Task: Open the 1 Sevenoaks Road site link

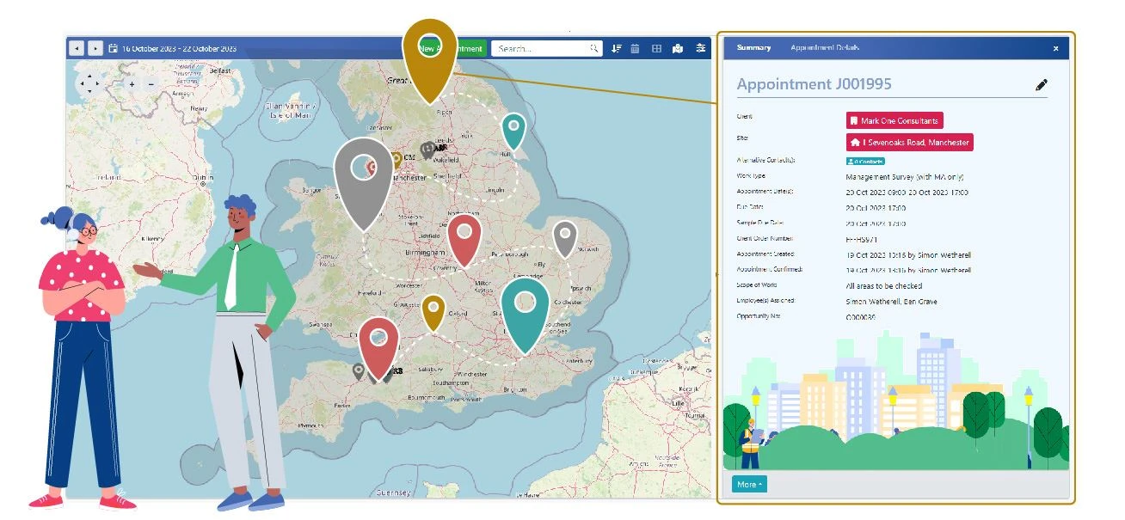Action: tap(909, 143)
